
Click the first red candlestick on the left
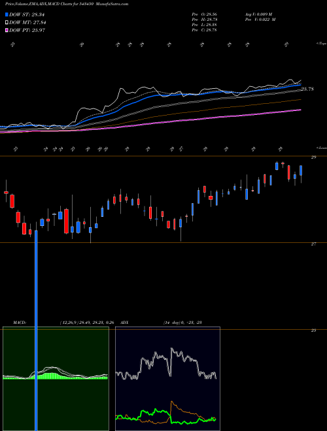[6, 193]
